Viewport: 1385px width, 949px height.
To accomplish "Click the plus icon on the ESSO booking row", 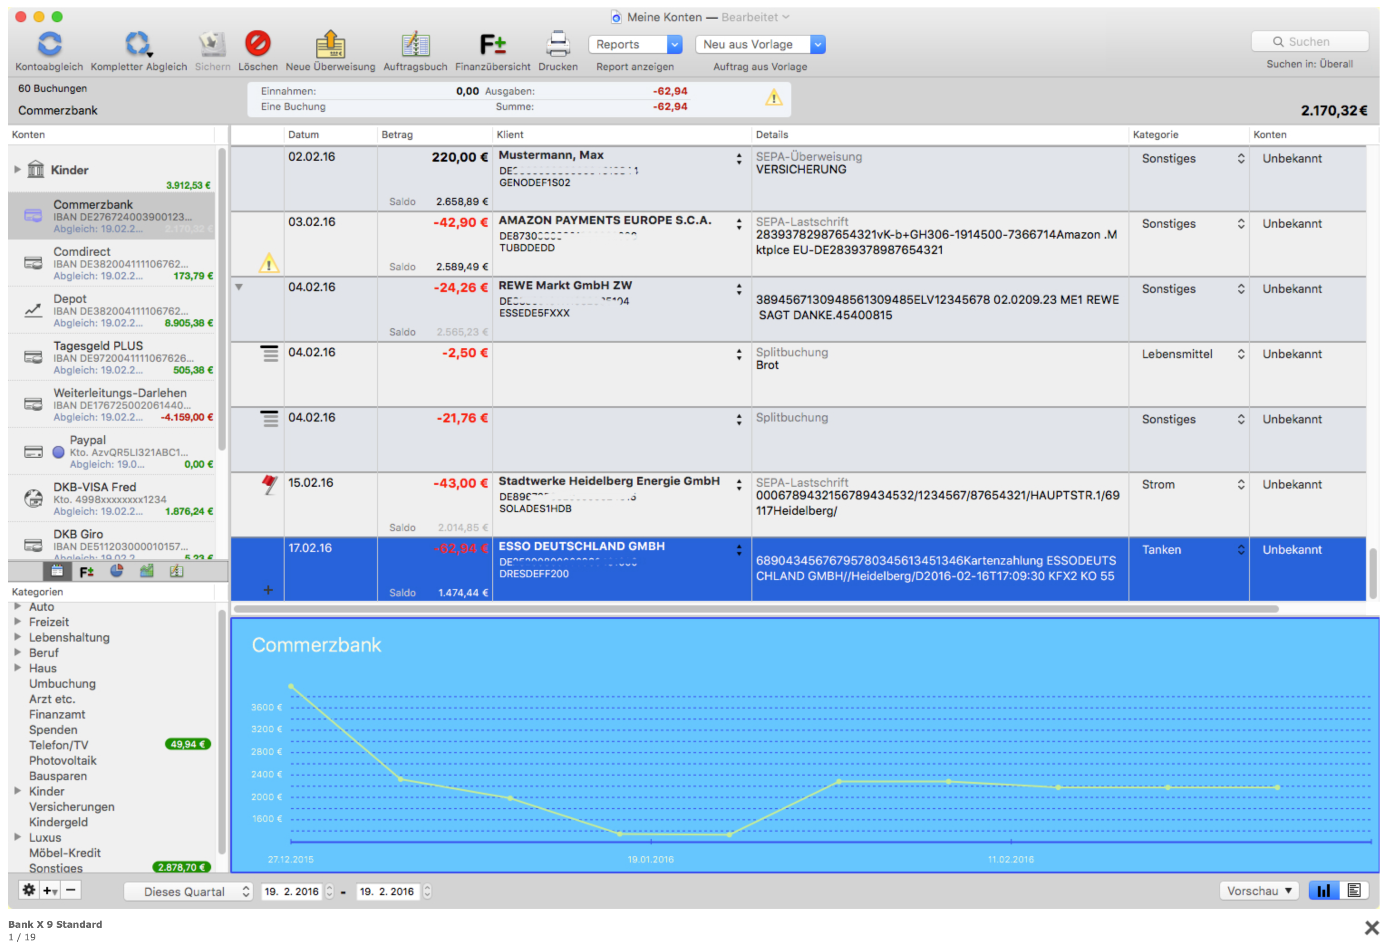I will (268, 590).
